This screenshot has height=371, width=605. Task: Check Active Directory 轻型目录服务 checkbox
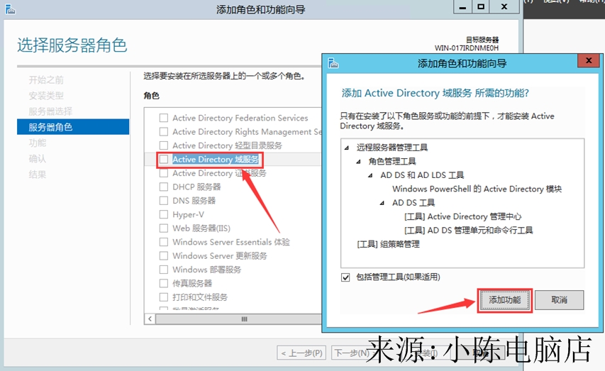[x=164, y=145]
